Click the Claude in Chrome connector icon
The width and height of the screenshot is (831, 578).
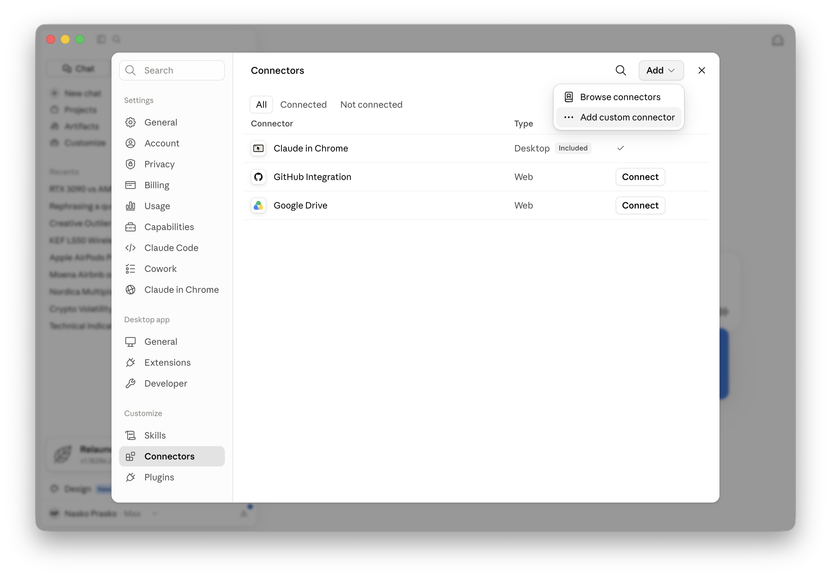click(x=258, y=149)
